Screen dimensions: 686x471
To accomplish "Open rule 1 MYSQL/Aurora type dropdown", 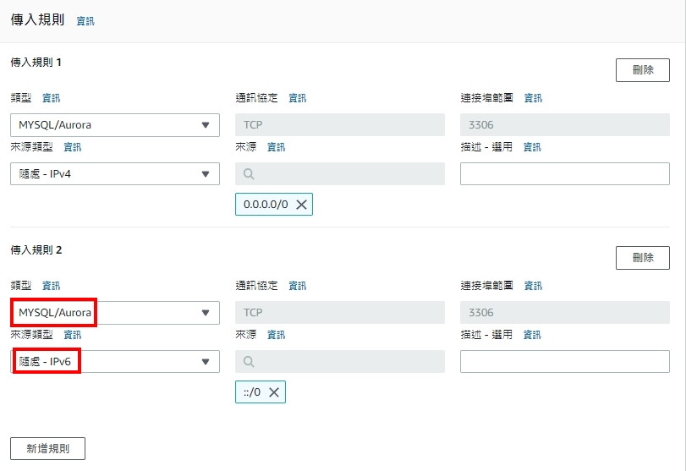I will pyautogui.click(x=115, y=125).
